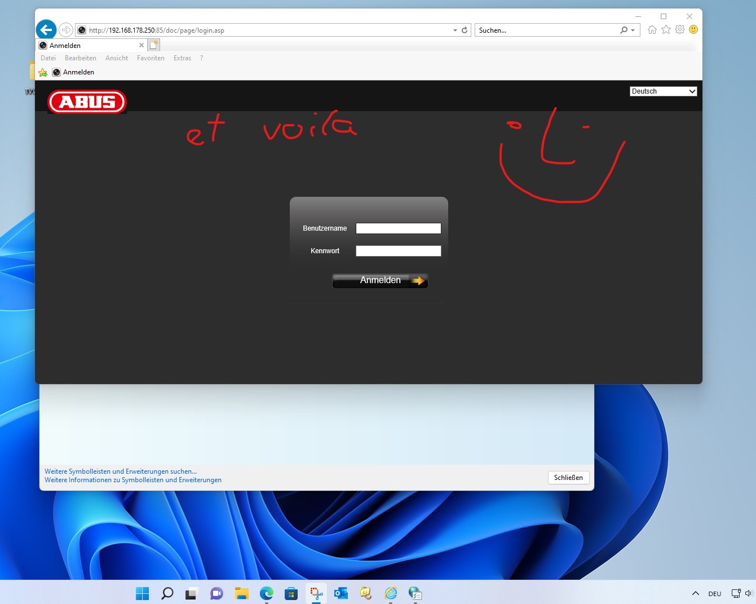Click the refresh page icon
Viewport: 756px width, 604px height.
pyautogui.click(x=465, y=30)
